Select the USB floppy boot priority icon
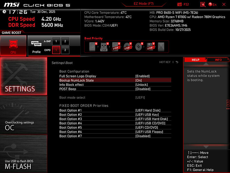 (150, 47)
